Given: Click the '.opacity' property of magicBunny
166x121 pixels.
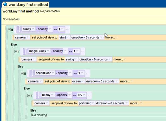Looking at the screenshot, I should pos(57,51).
